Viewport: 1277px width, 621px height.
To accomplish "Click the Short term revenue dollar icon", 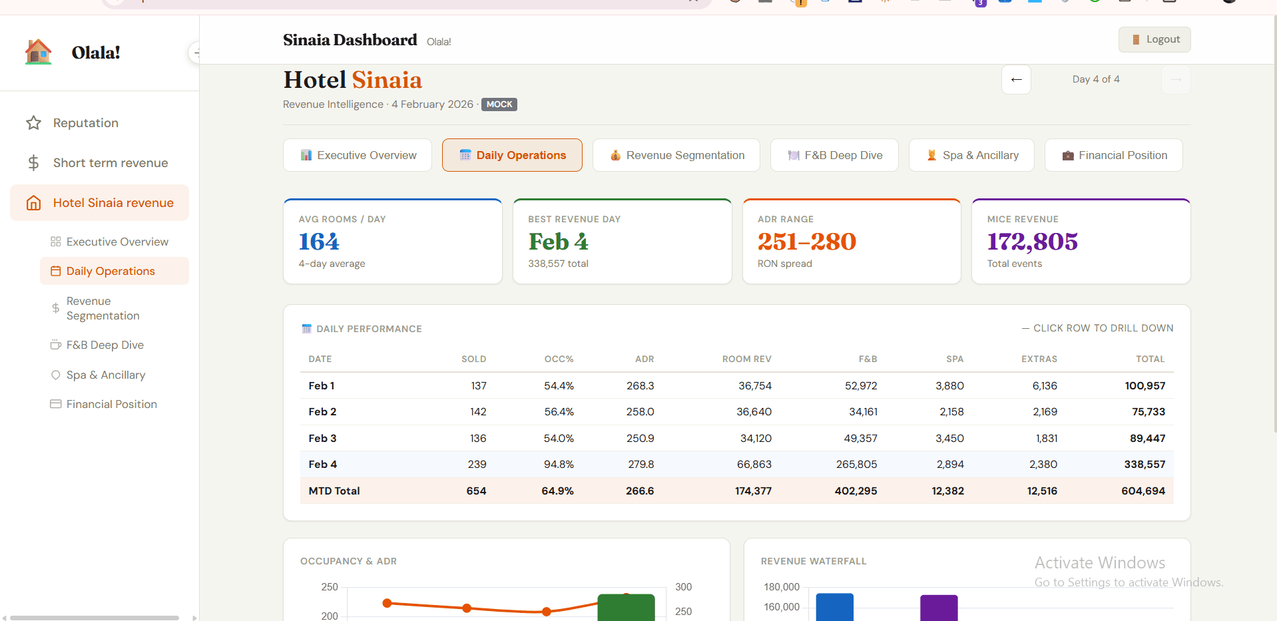I will coord(33,163).
